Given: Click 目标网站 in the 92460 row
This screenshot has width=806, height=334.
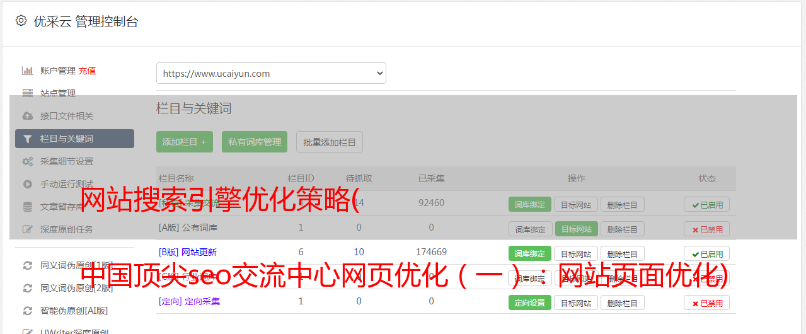Looking at the screenshot, I should click(576, 204).
